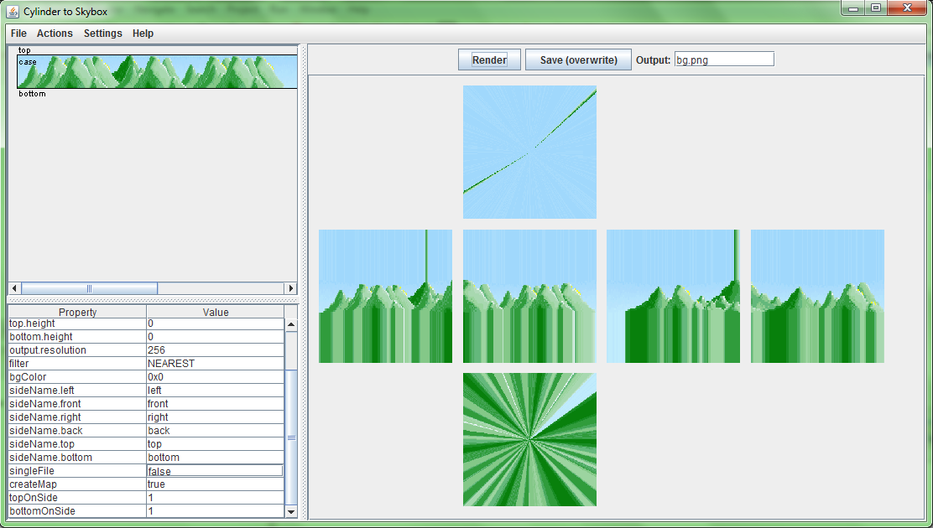933x528 pixels.
Task: Select the sideName.left value cell
Action: coord(216,390)
